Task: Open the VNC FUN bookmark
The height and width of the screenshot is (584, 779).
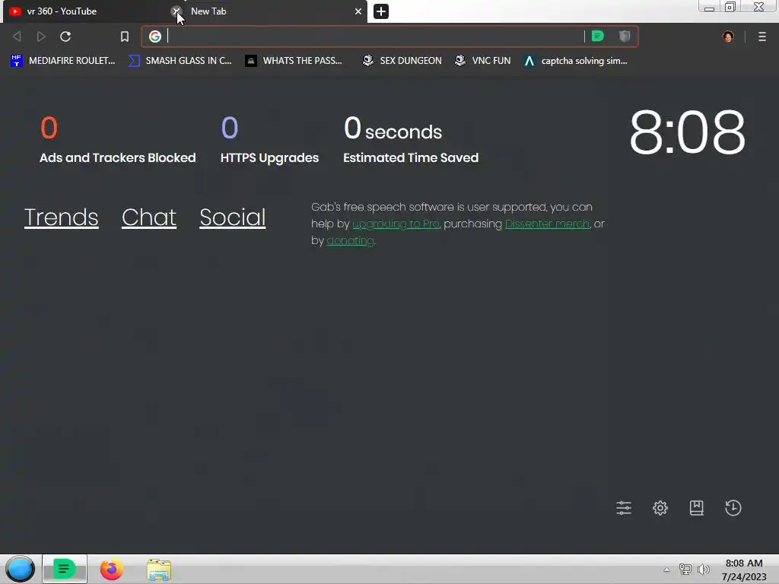Action: point(483,61)
